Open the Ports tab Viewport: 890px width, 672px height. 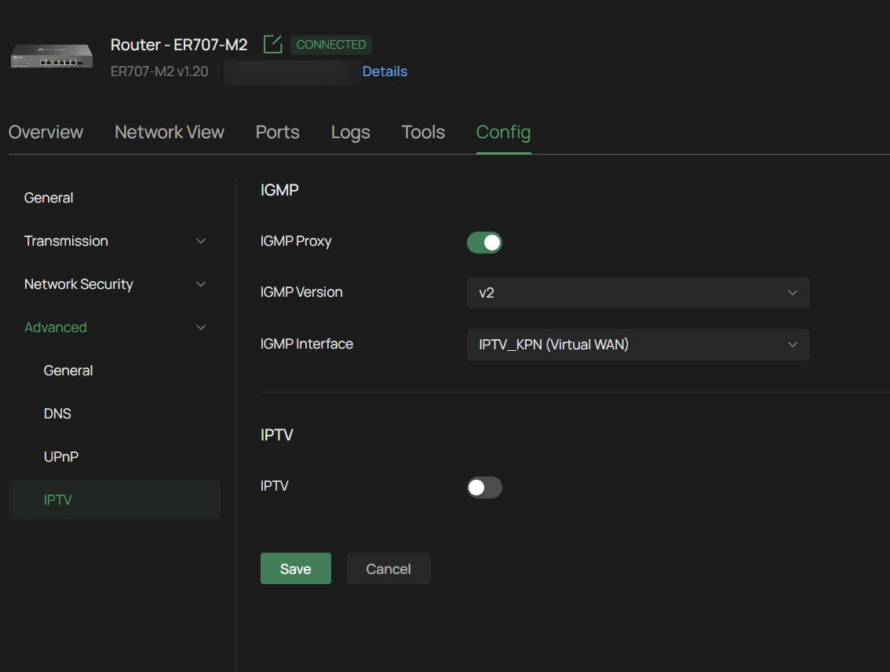(277, 132)
